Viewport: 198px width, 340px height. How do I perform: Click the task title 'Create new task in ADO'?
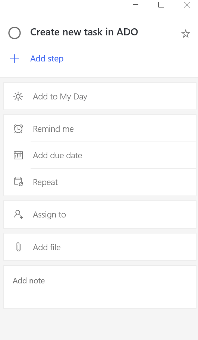point(84,32)
